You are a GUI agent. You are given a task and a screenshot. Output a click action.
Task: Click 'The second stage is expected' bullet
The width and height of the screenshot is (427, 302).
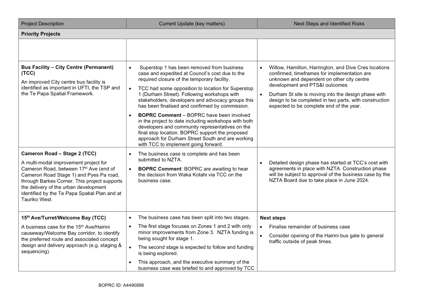[196, 250]
